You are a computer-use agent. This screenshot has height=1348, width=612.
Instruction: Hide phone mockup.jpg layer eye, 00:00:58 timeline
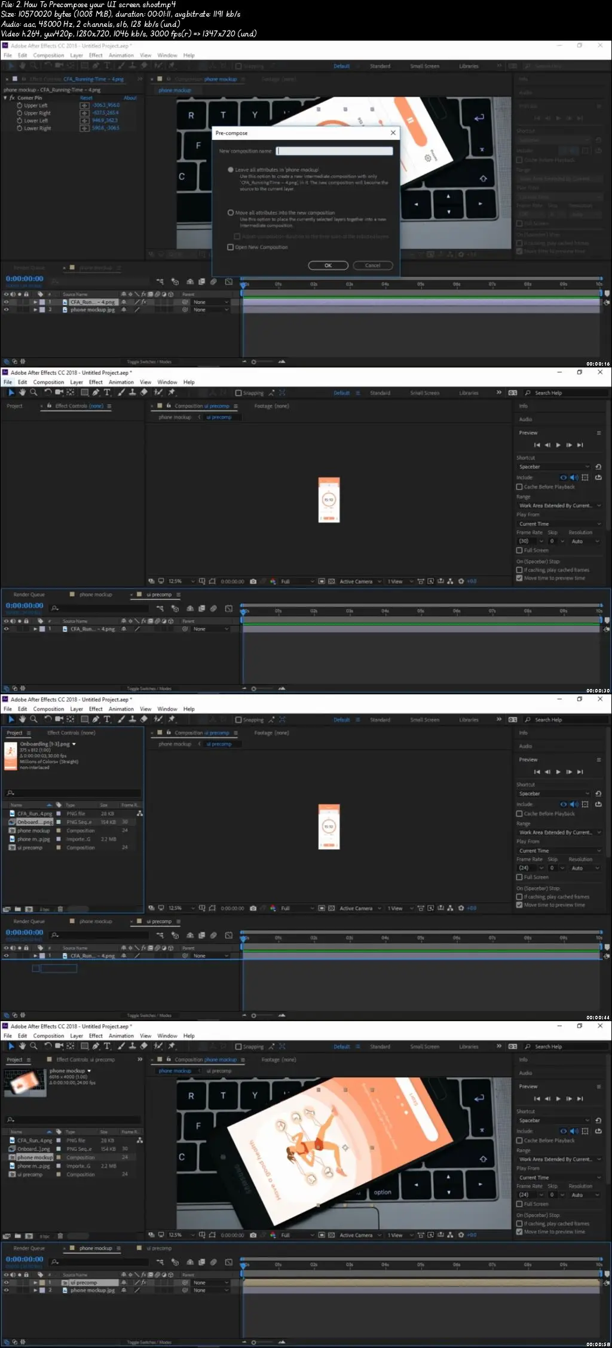click(6, 1290)
